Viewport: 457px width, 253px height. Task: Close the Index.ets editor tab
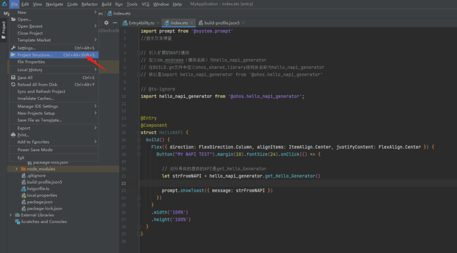(x=192, y=23)
